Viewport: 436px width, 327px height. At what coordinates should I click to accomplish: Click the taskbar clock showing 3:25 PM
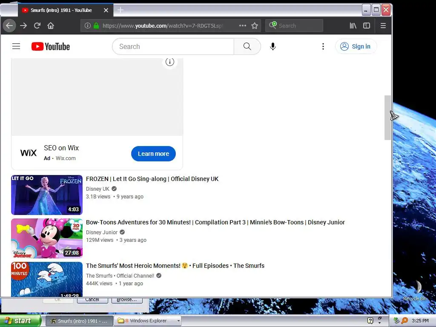coord(420,321)
